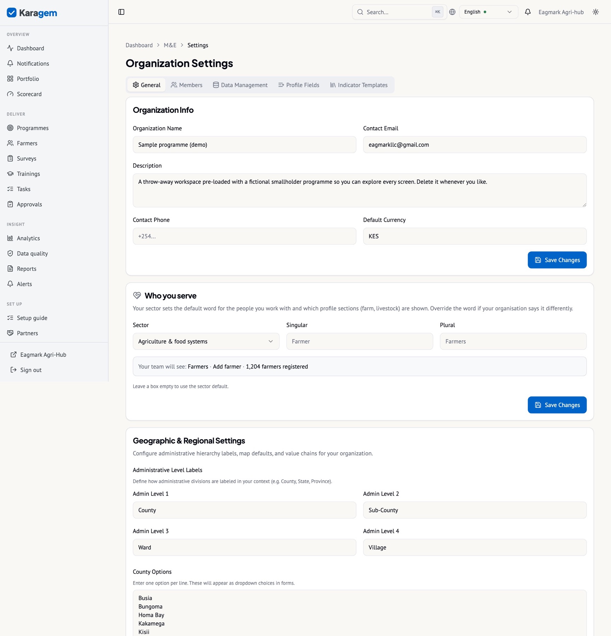Click the Eagmark Agri-hub account name
The height and width of the screenshot is (636, 611).
[x=561, y=12]
